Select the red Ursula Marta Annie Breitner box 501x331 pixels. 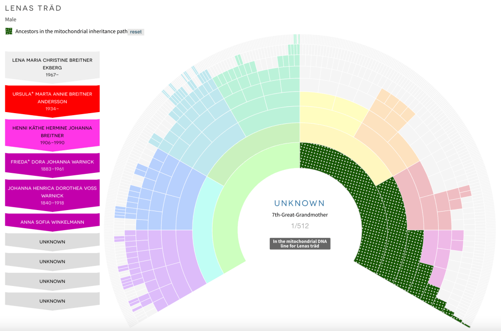[52, 101]
